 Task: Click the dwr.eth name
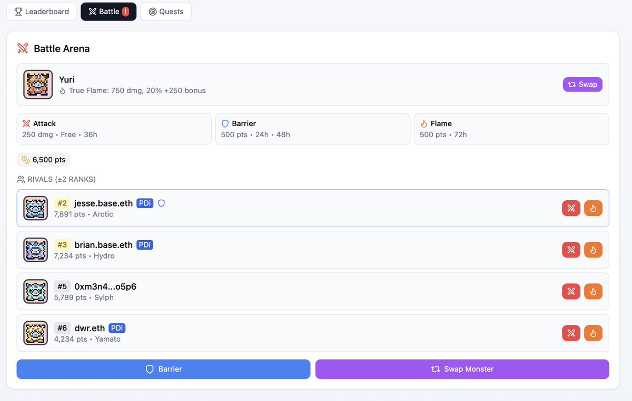[90, 328]
